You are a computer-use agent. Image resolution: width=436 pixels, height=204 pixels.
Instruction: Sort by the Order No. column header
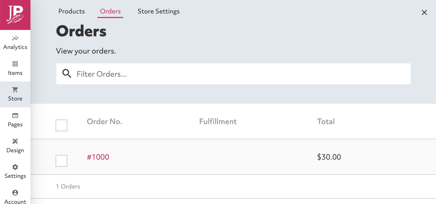tap(104, 122)
